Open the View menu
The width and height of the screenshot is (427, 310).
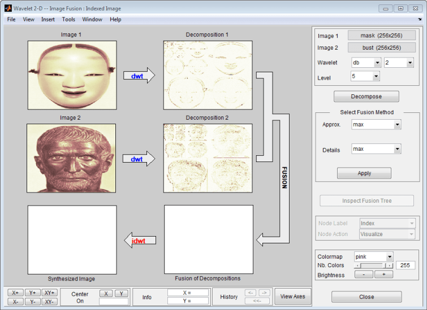[28, 19]
